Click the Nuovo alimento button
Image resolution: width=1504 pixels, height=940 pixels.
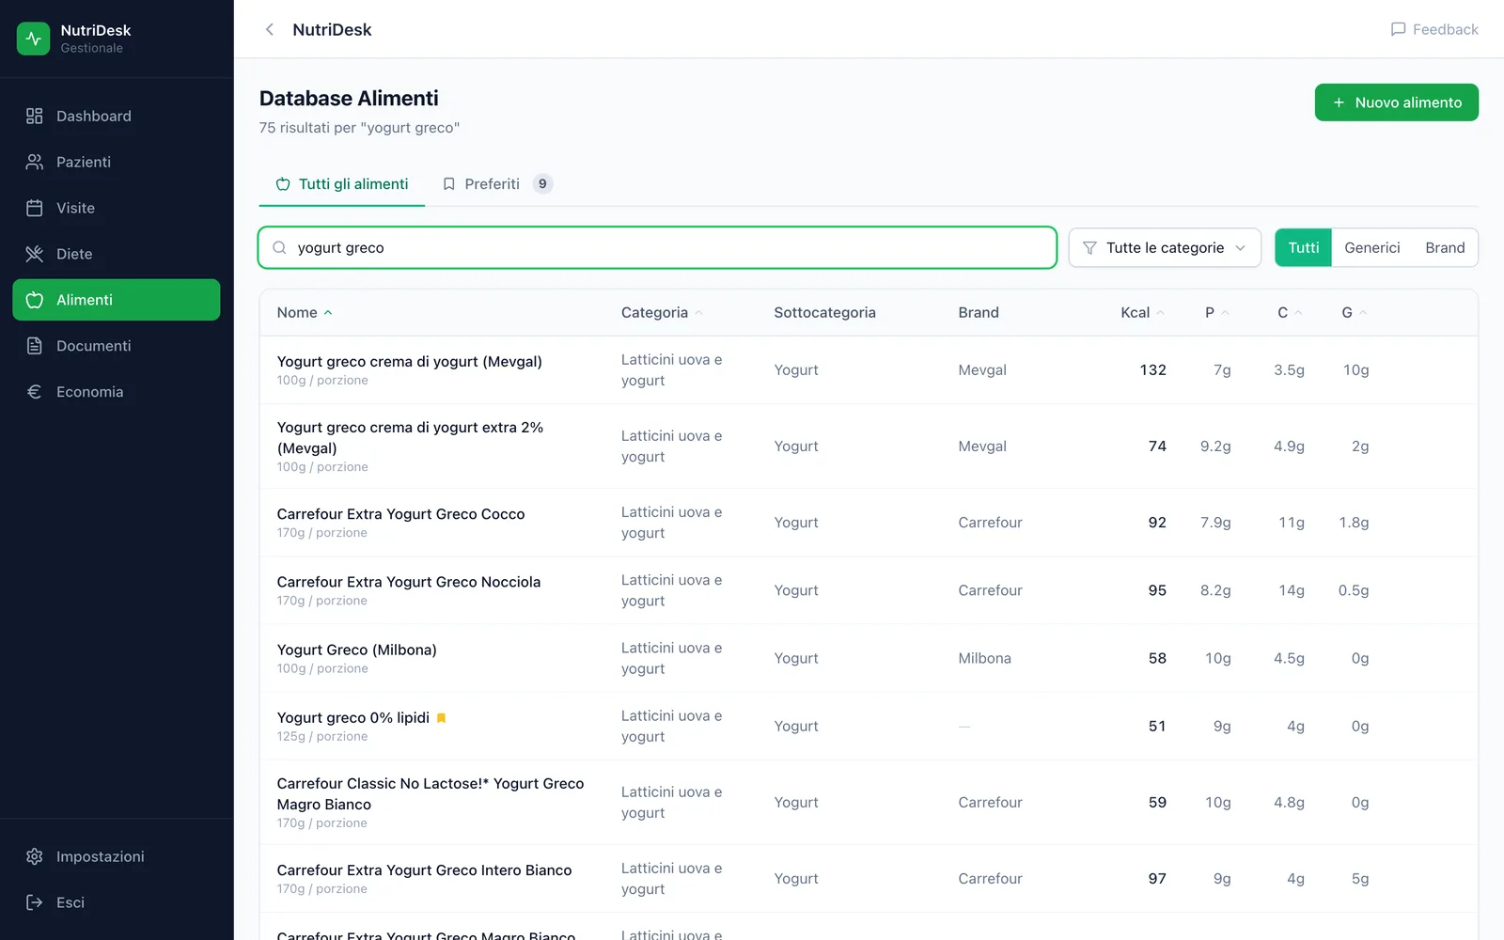tap(1396, 102)
